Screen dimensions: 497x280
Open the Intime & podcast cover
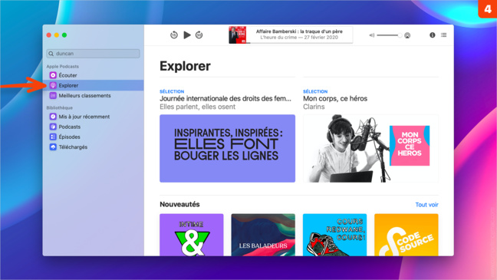tap(192, 235)
